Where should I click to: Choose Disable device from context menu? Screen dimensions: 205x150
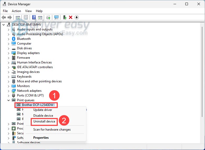click(x=43, y=116)
